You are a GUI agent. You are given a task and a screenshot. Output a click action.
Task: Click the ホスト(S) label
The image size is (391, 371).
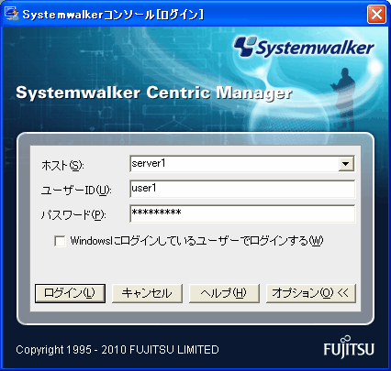(62, 166)
